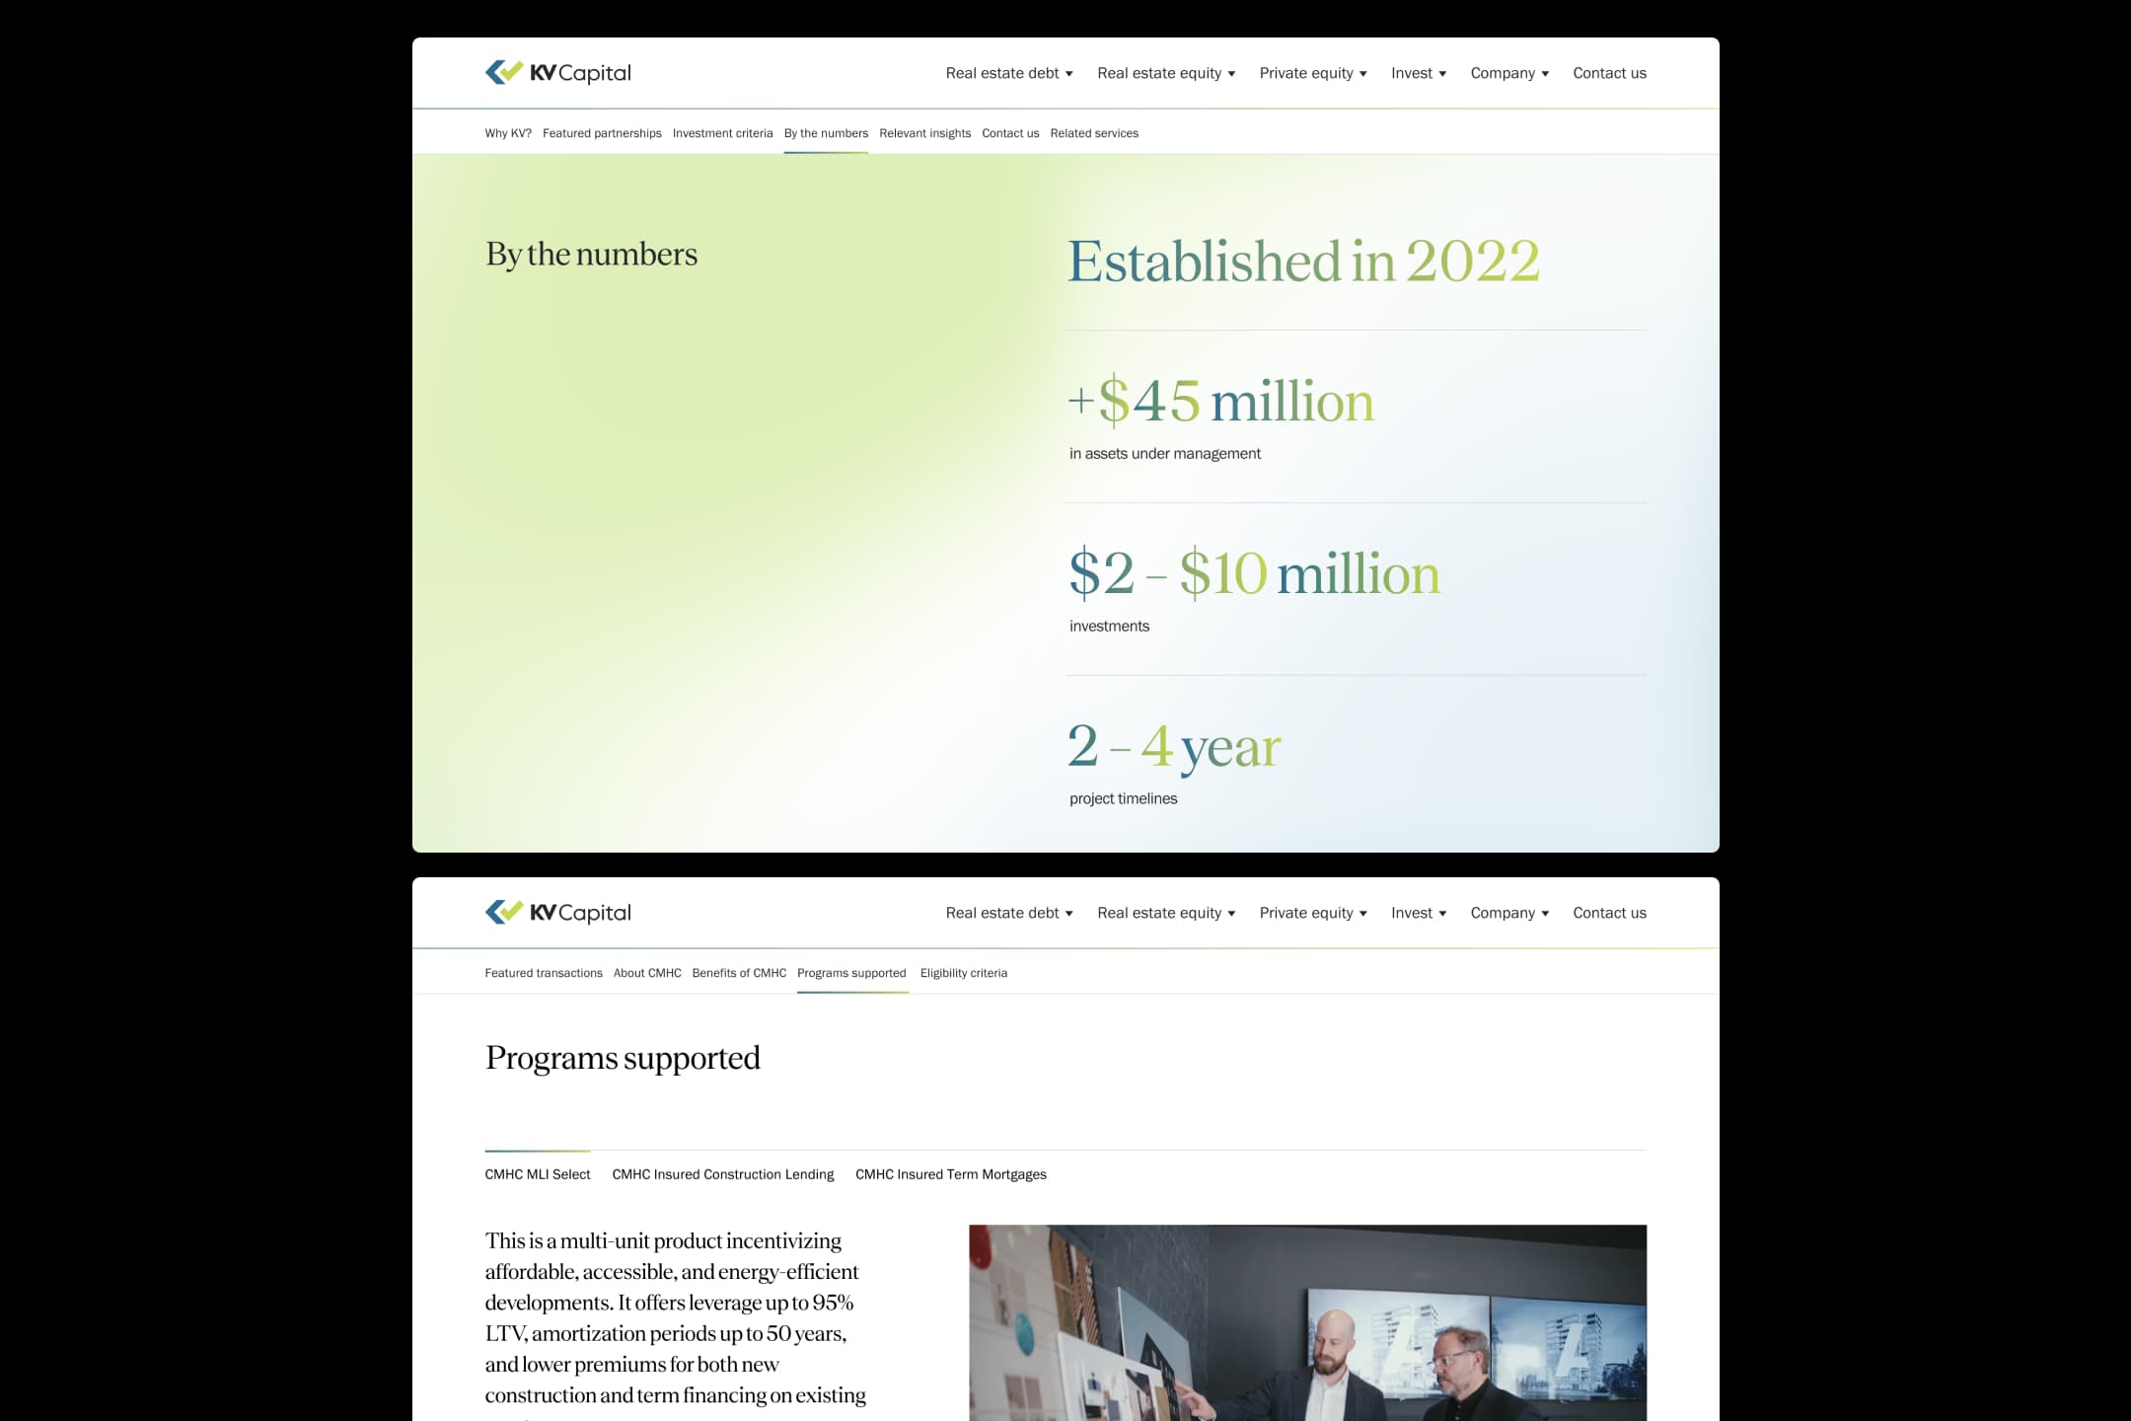This screenshot has width=2131, height=1421.
Task: Jump to Why KV? section
Action: pyautogui.click(x=508, y=133)
